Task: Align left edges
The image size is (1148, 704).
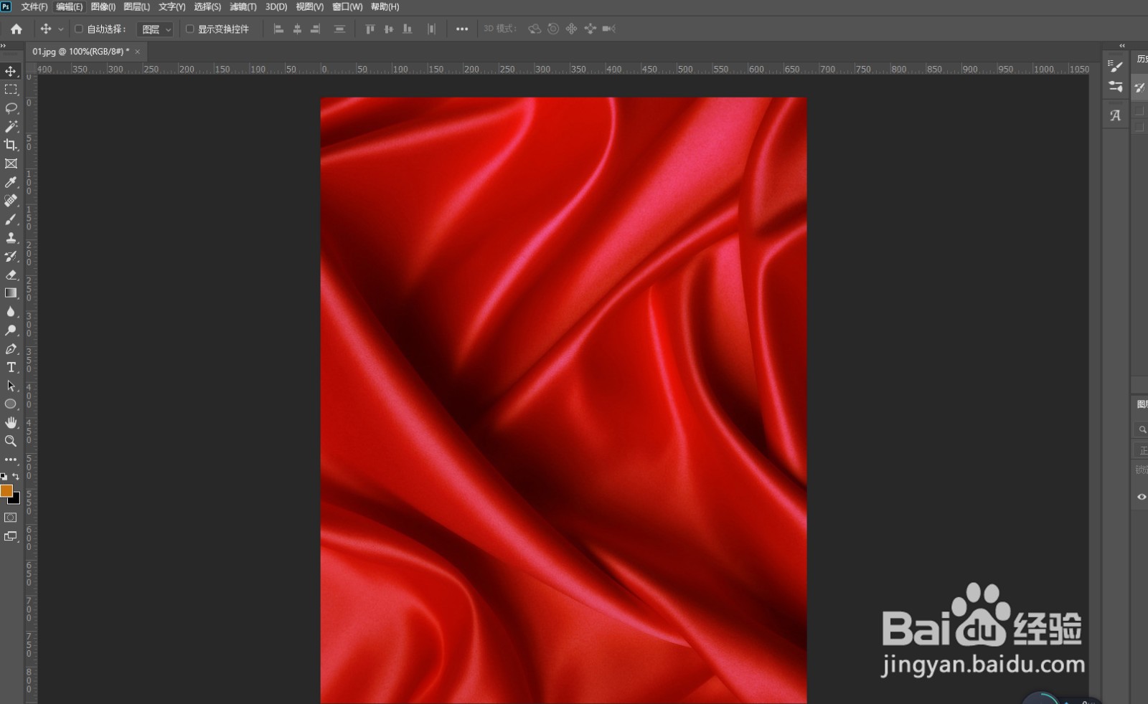Action: [279, 29]
